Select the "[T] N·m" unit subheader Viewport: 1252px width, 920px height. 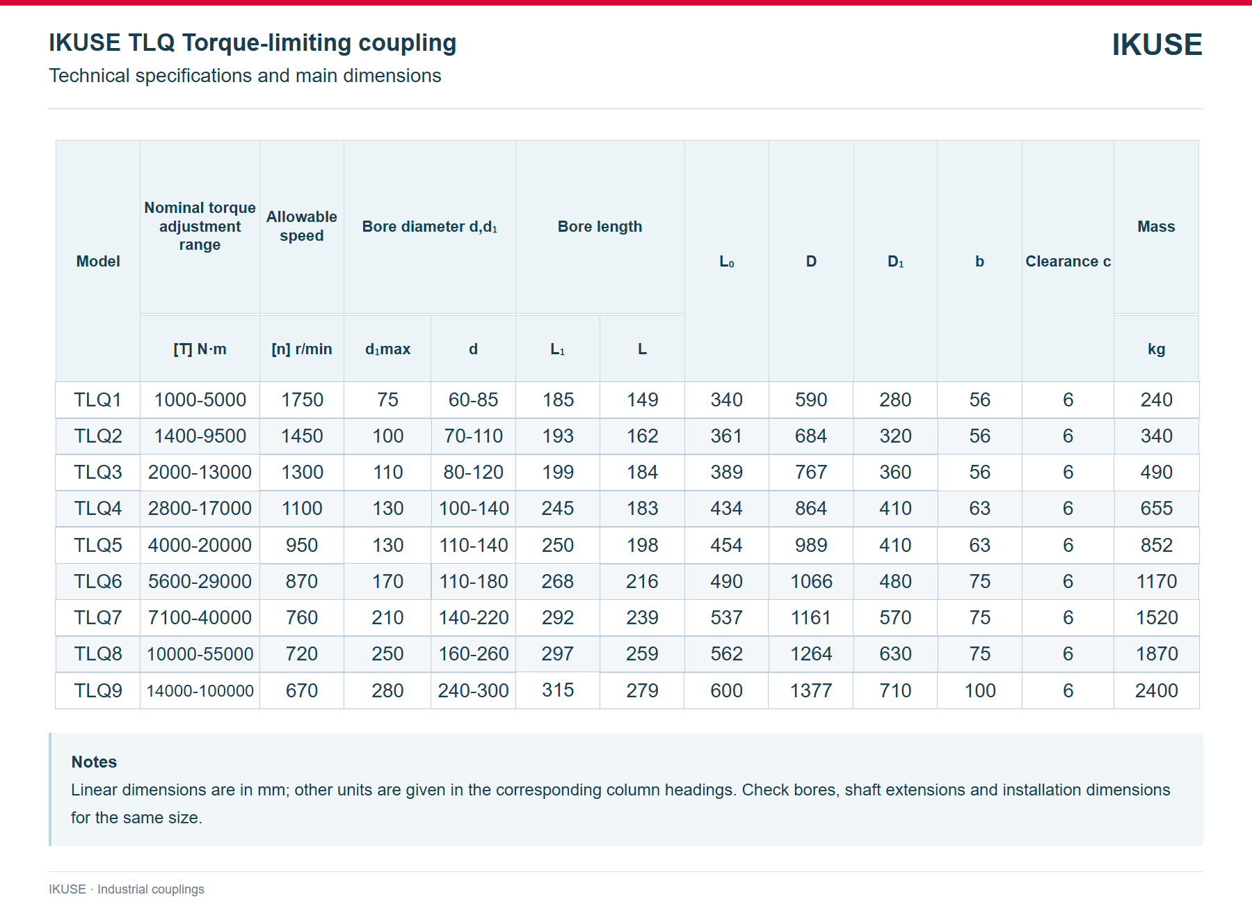tap(200, 349)
